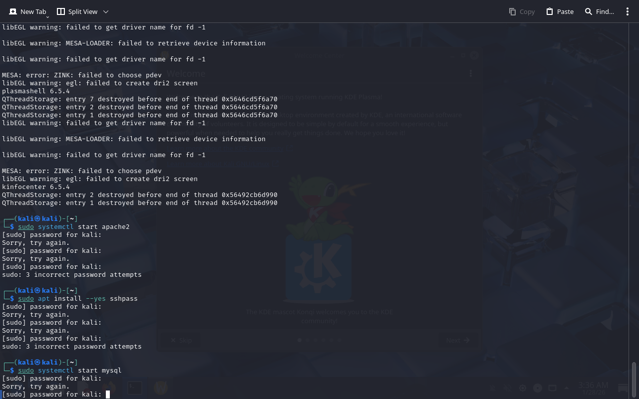Click the word 'apt' in install command
This screenshot has height=399, width=639.
click(44, 299)
